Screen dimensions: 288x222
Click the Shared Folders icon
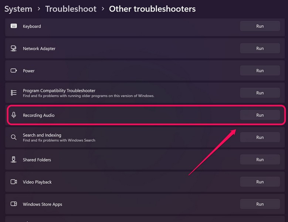coord(14,159)
